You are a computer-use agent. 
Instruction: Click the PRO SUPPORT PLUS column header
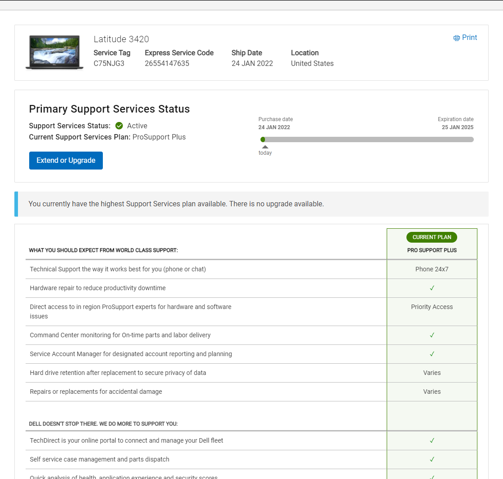[432, 250]
